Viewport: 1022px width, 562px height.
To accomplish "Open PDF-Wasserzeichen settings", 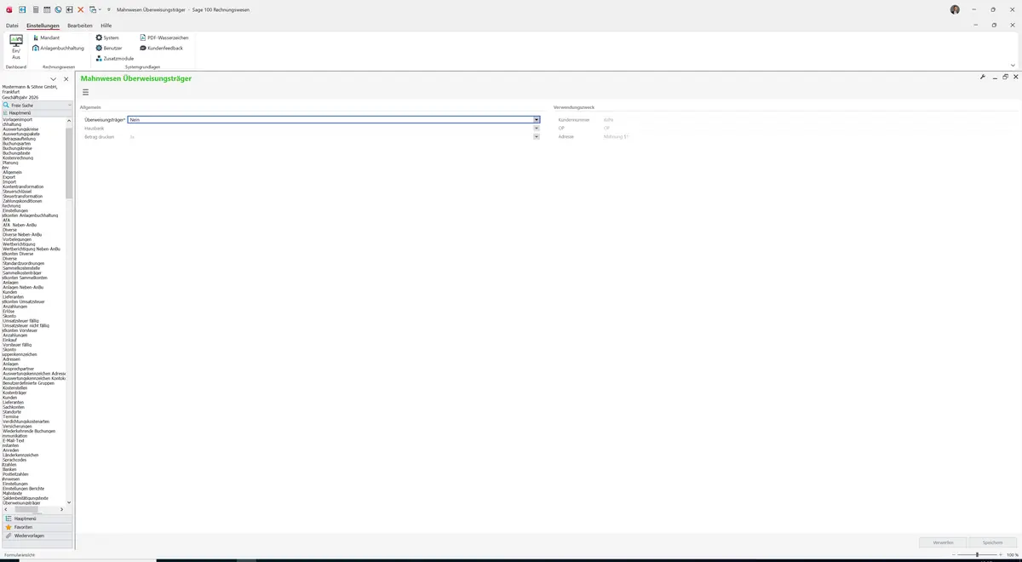I will [164, 38].
